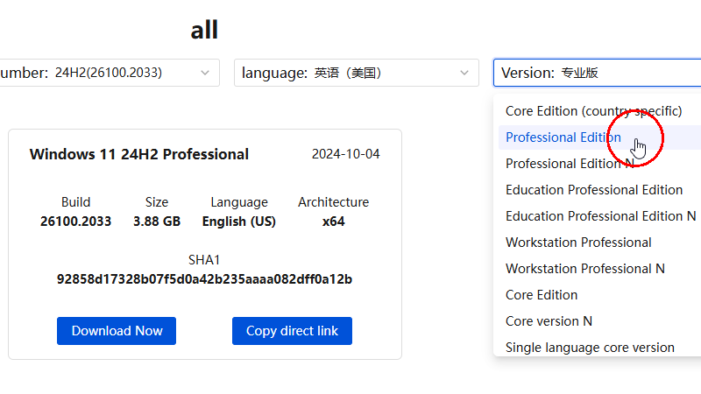Select Education Professional Edition entry
This screenshot has height=394, width=701.
(593, 190)
